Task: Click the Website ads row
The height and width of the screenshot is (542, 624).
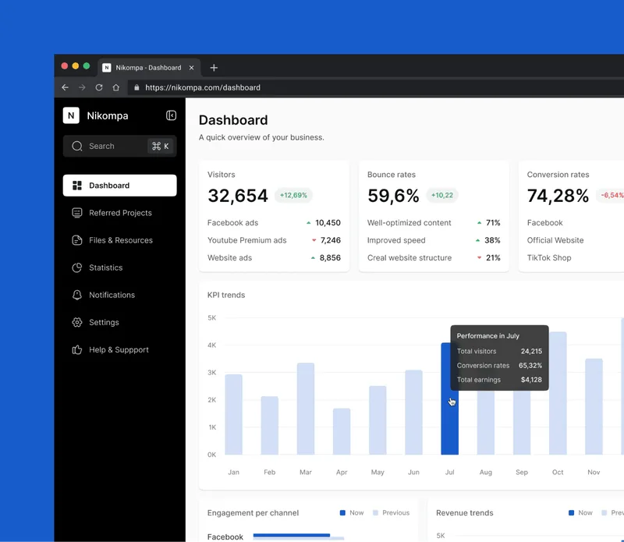Action: coord(274,258)
